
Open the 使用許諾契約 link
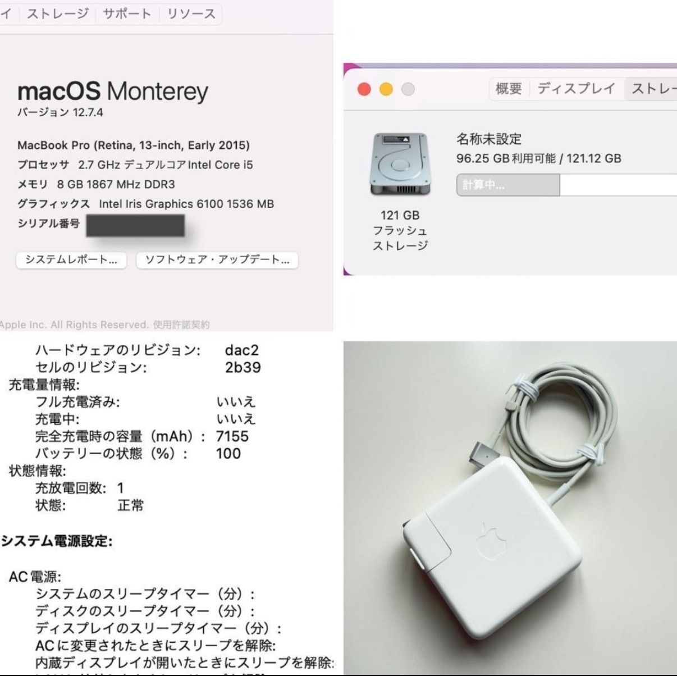click(x=181, y=325)
